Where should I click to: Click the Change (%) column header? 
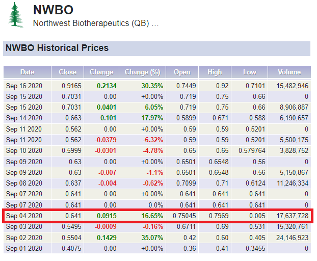click(142, 72)
